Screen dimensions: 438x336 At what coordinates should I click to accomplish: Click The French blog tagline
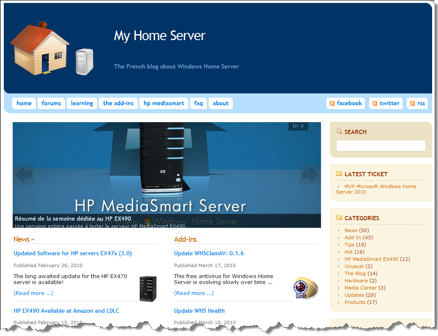point(177,66)
